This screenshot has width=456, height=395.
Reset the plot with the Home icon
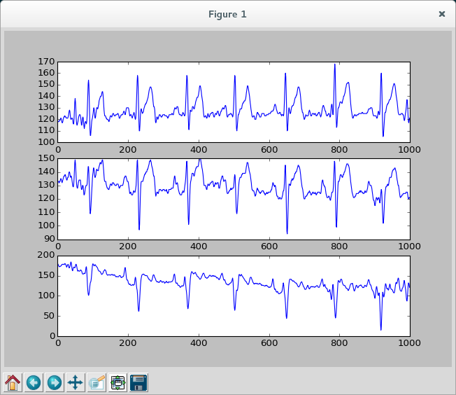pyautogui.click(x=13, y=382)
